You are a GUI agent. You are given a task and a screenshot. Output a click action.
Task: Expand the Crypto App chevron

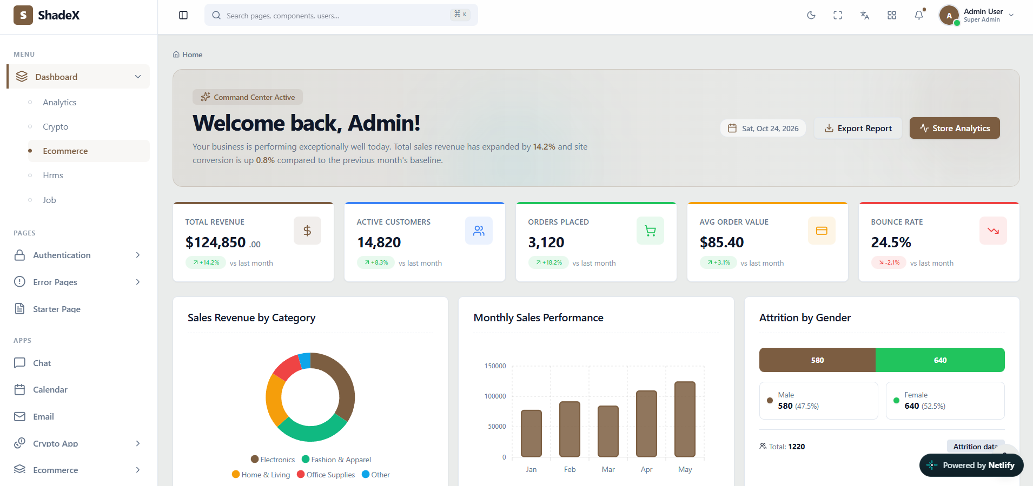pos(138,443)
